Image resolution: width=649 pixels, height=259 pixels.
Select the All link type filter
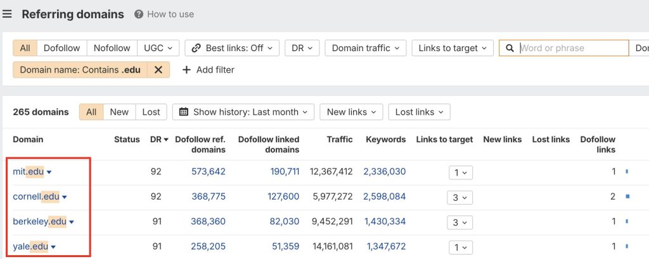25,48
